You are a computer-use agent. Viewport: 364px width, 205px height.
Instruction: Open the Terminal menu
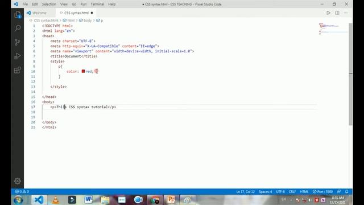(x=97, y=4)
